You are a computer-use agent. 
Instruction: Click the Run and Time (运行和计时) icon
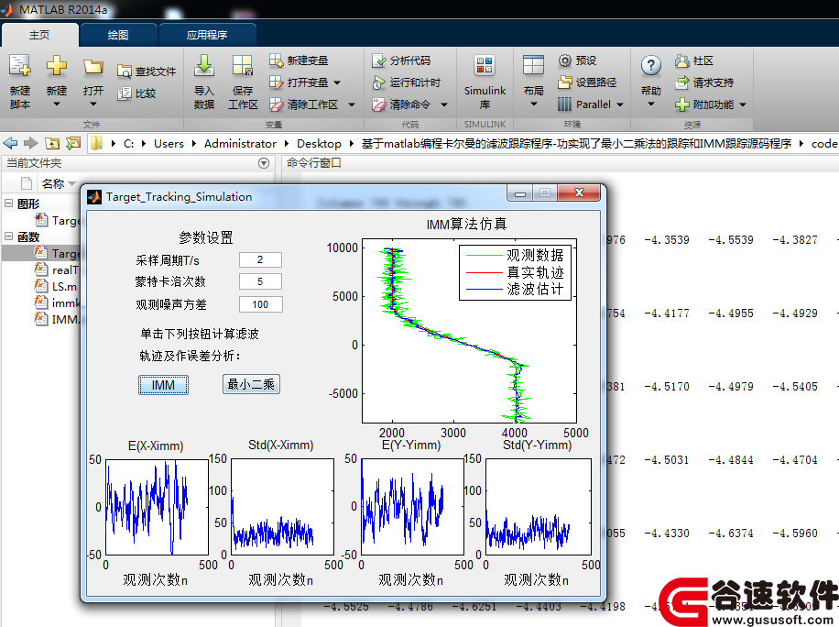click(x=379, y=82)
